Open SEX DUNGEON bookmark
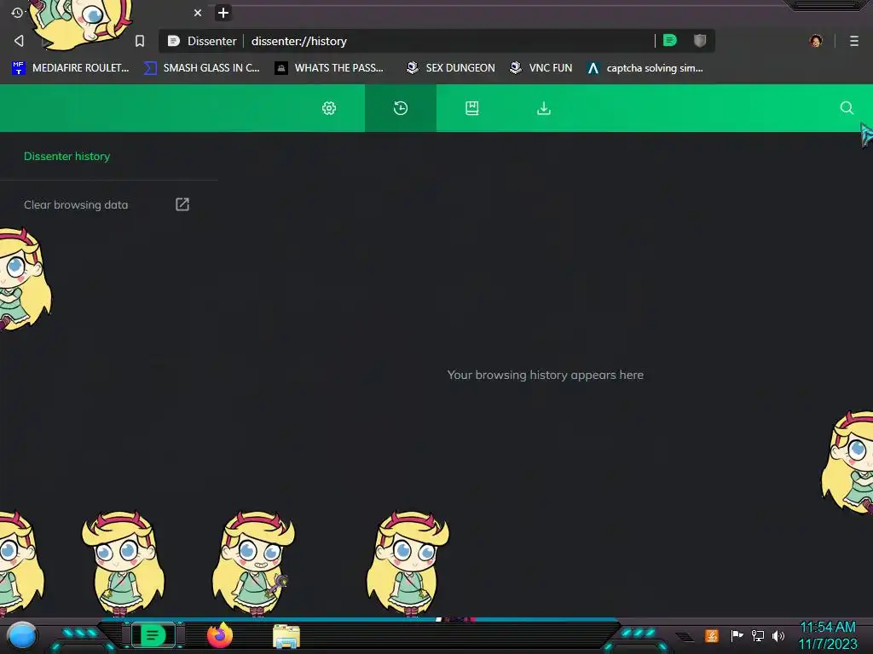873x654 pixels. coord(450,68)
